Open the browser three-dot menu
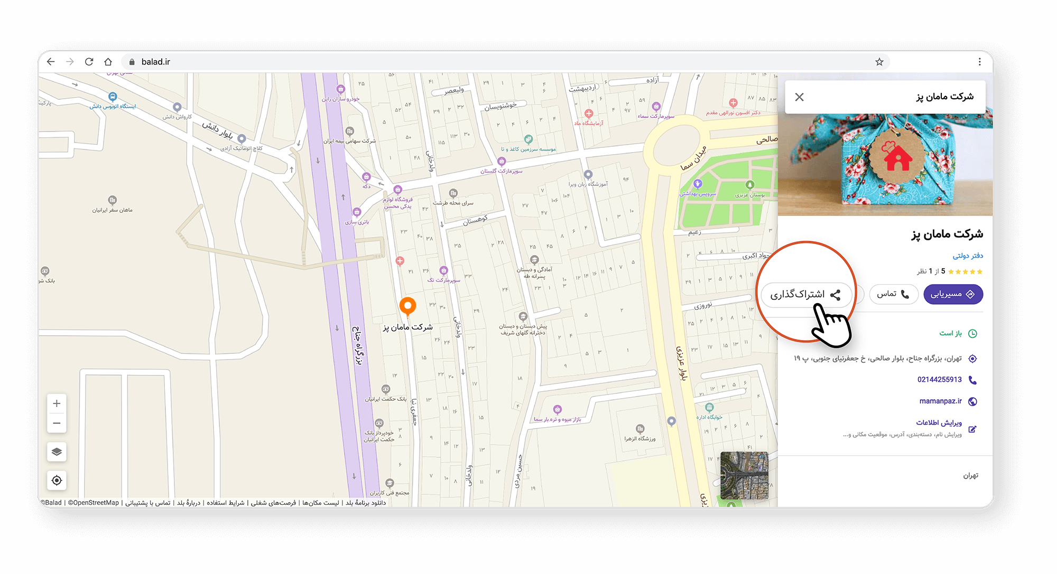Screen dimensions: 1057x574 (979, 62)
